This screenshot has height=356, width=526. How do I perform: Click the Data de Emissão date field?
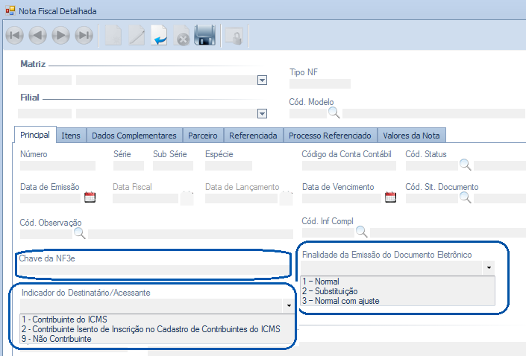coord(50,198)
